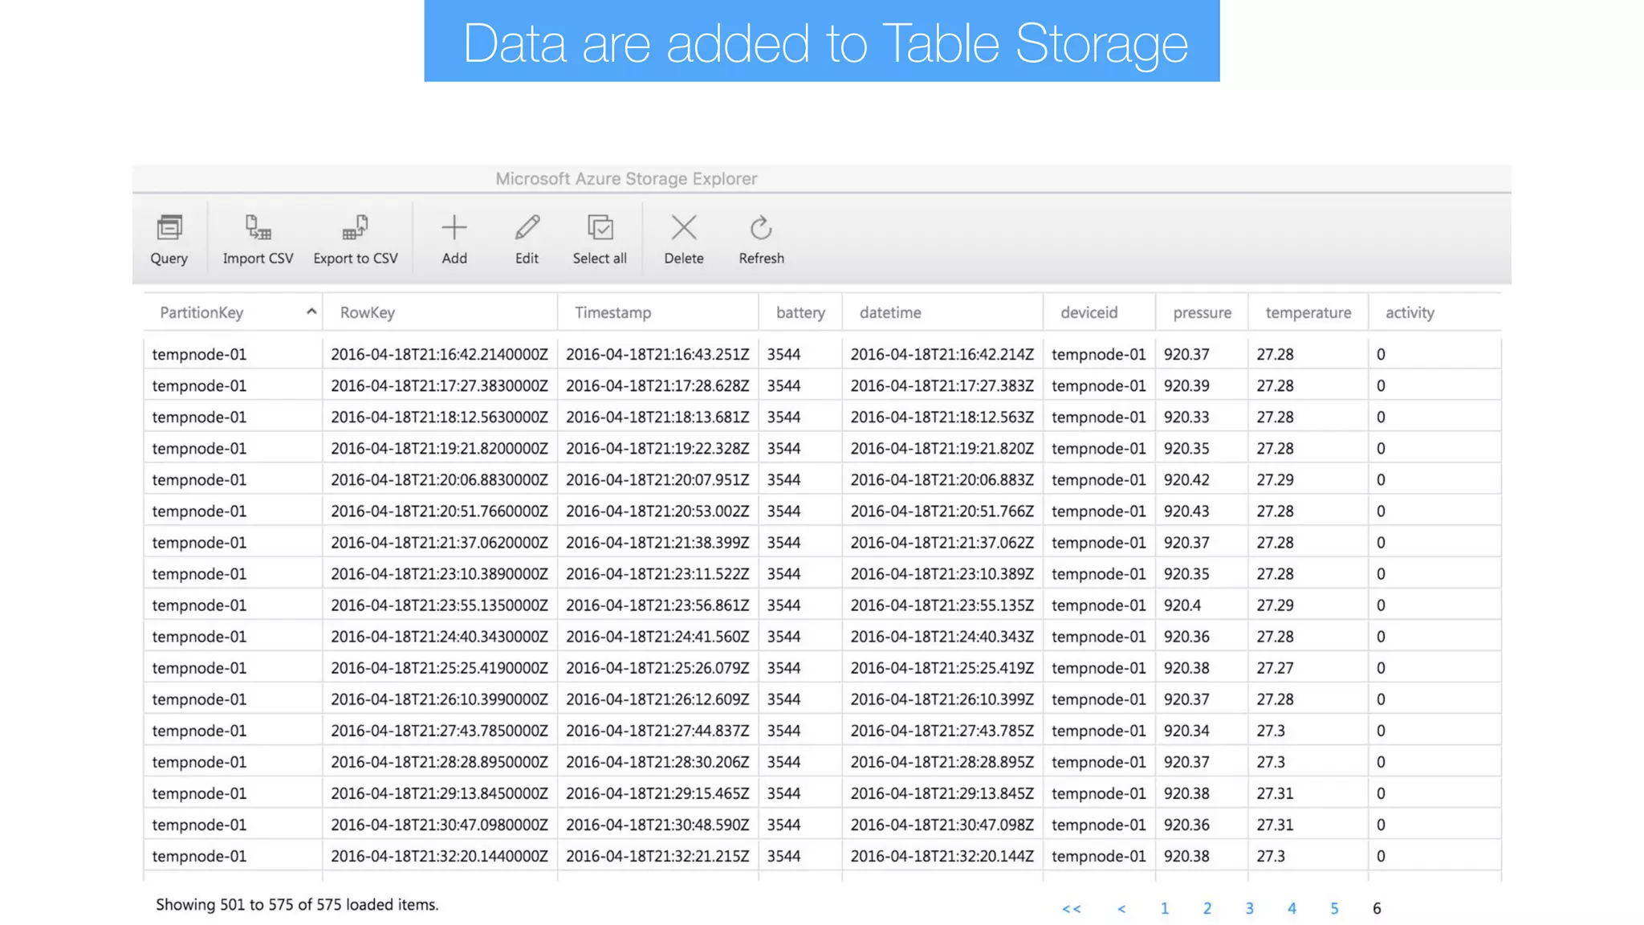Select RowKey 2016-04-18T21:30:47.0980000Z
The width and height of the screenshot is (1644, 925).
(x=439, y=825)
